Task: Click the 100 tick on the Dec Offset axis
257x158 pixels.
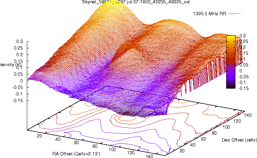Action: pyautogui.click(x=226, y=127)
